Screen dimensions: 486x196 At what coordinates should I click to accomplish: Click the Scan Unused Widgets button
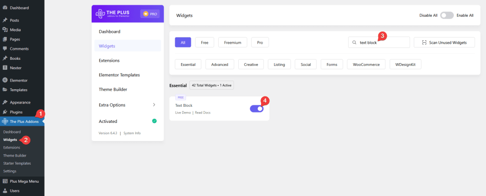[444, 43]
